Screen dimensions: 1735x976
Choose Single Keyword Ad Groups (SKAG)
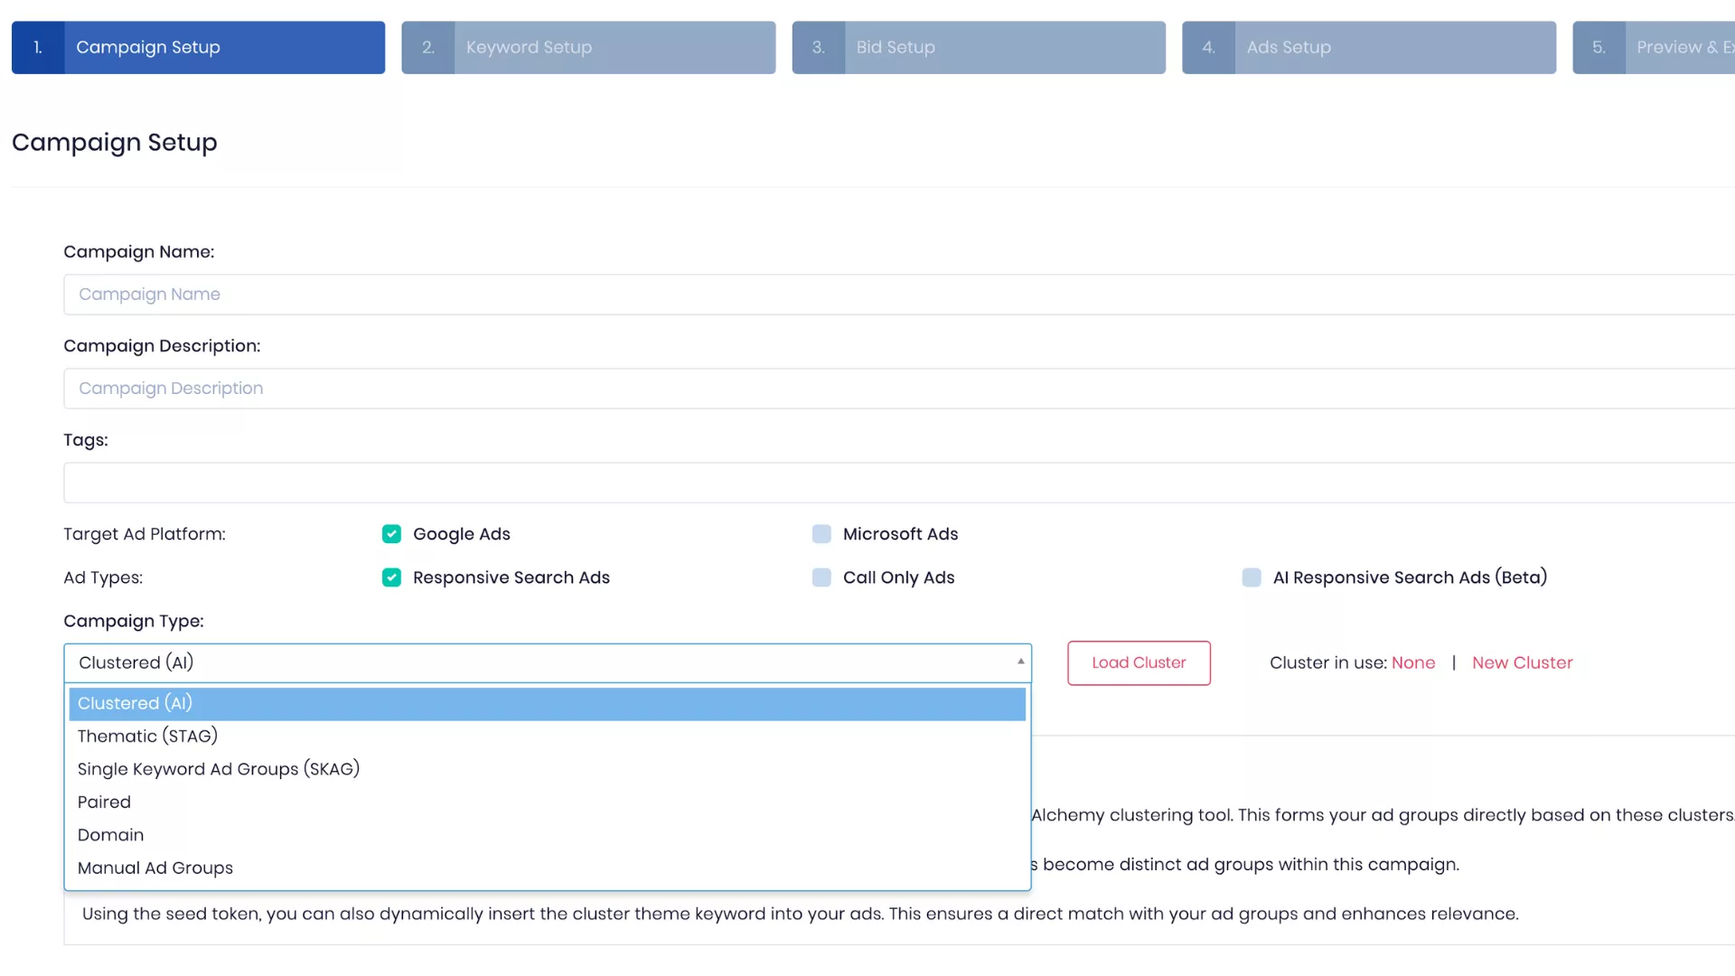coord(218,769)
